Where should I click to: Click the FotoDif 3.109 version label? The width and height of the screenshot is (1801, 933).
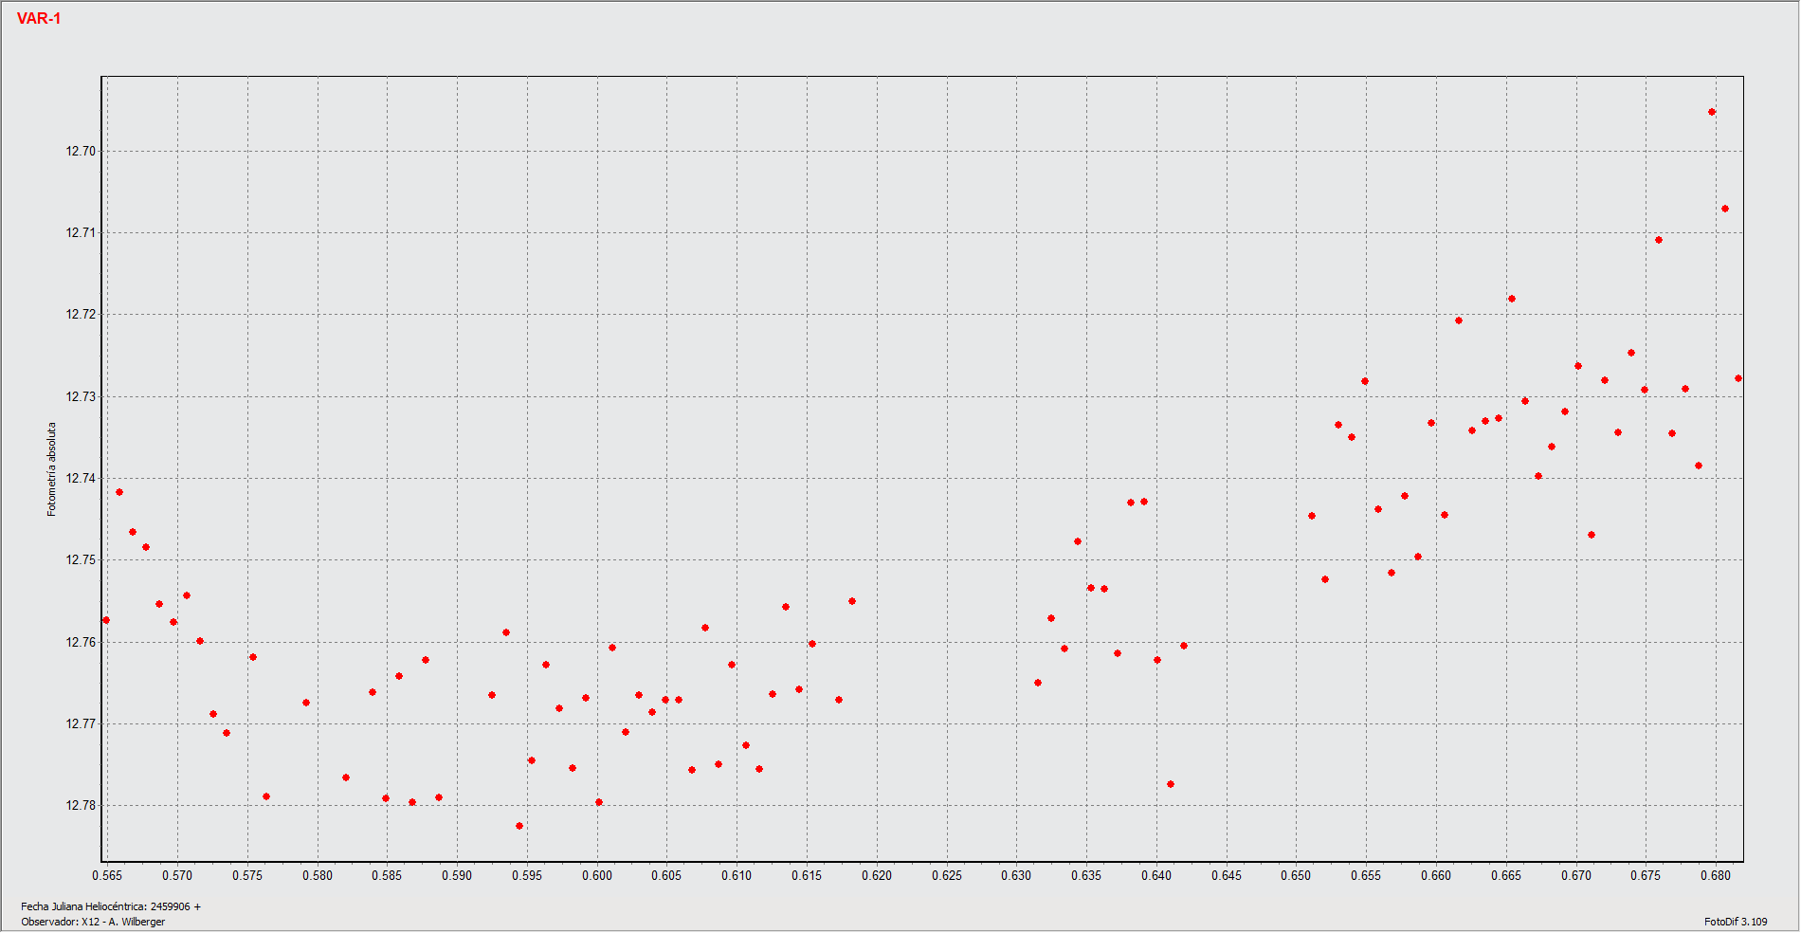(x=1736, y=922)
